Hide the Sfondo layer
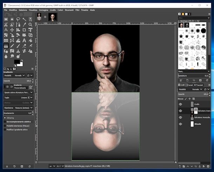The width and height of the screenshot is (214, 172). [x=180, y=124]
